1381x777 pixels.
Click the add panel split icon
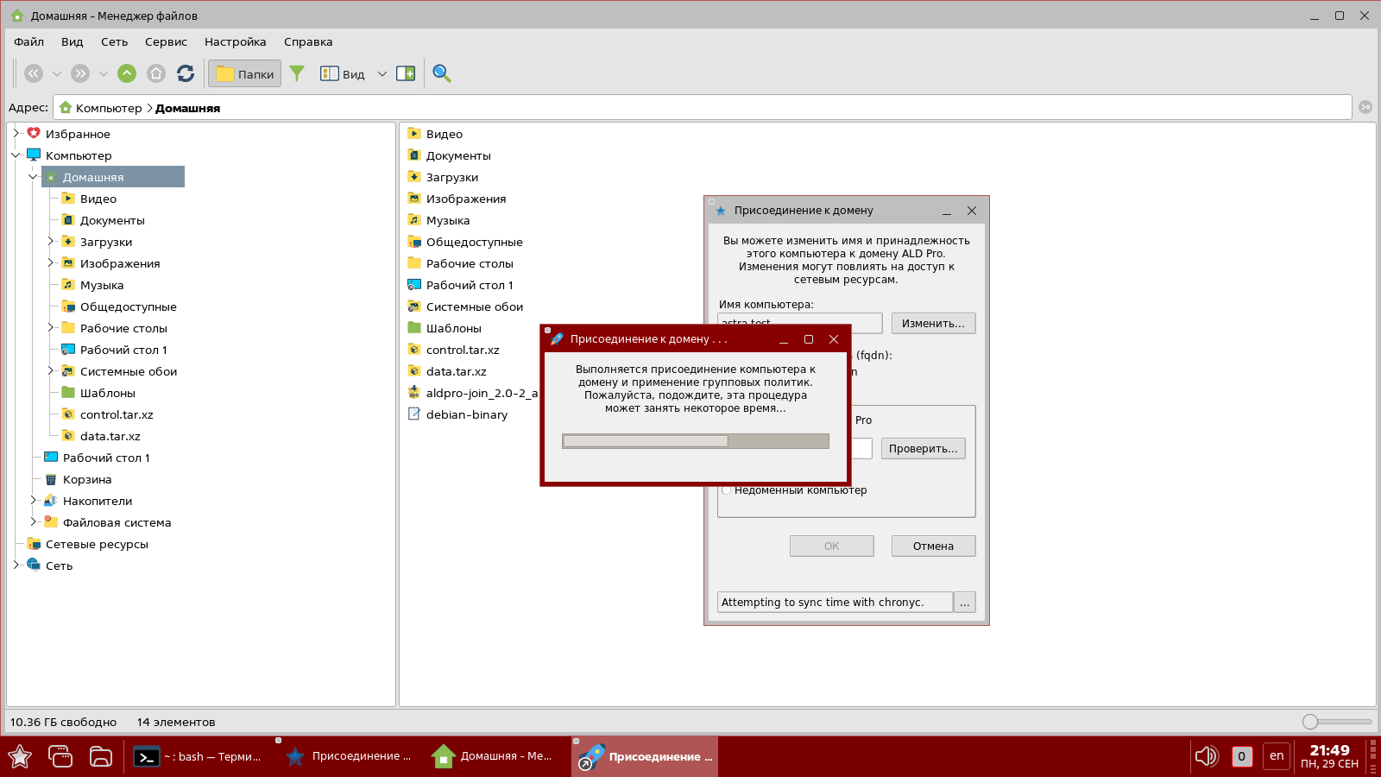coord(406,74)
